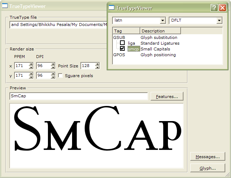Click the Description column header

point(160,31)
